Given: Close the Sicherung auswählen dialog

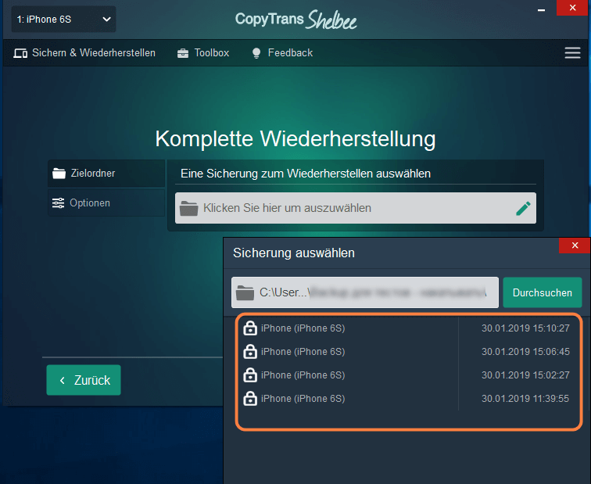Looking at the screenshot, I should coord(575,246).
